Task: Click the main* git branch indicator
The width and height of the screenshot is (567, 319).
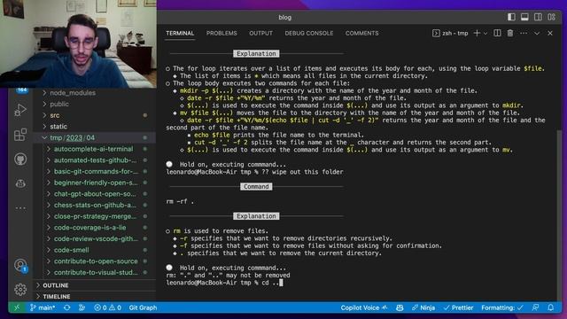Action: (43, 307)
